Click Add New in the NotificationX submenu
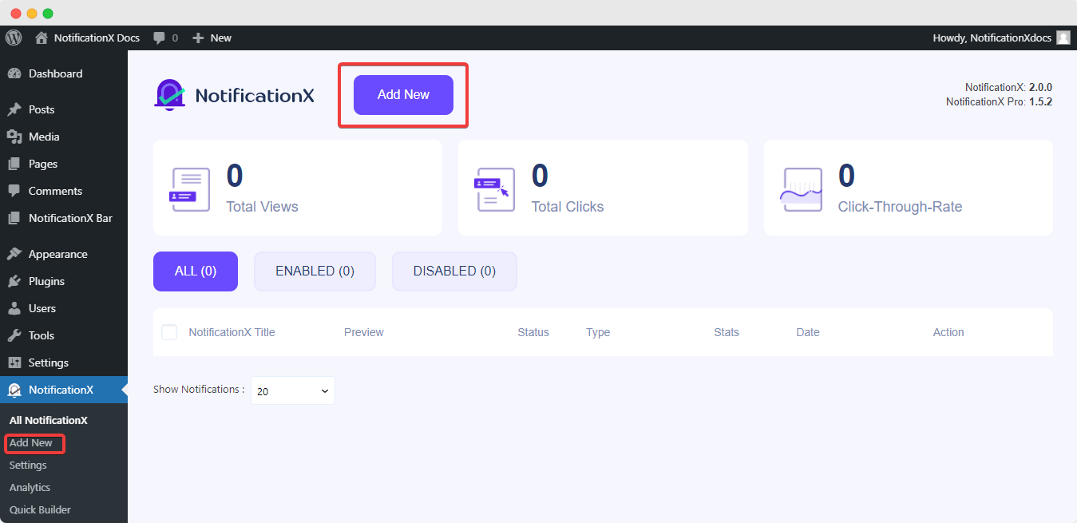Viewport: 1077px width, 523px height. (x=31, y=443)
